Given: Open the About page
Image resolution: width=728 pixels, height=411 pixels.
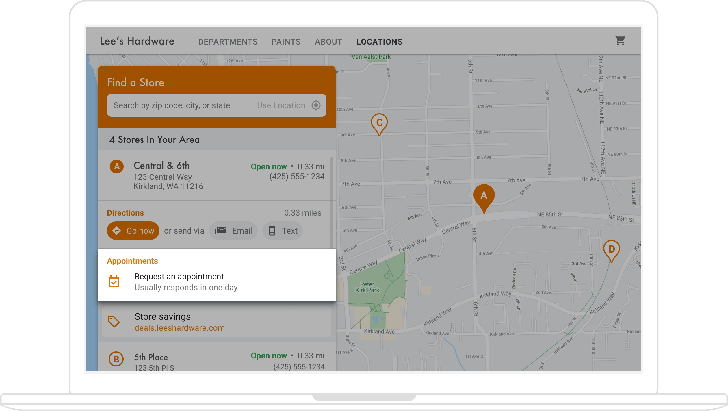Looking at the screenshot, I should tap(328, 42).
